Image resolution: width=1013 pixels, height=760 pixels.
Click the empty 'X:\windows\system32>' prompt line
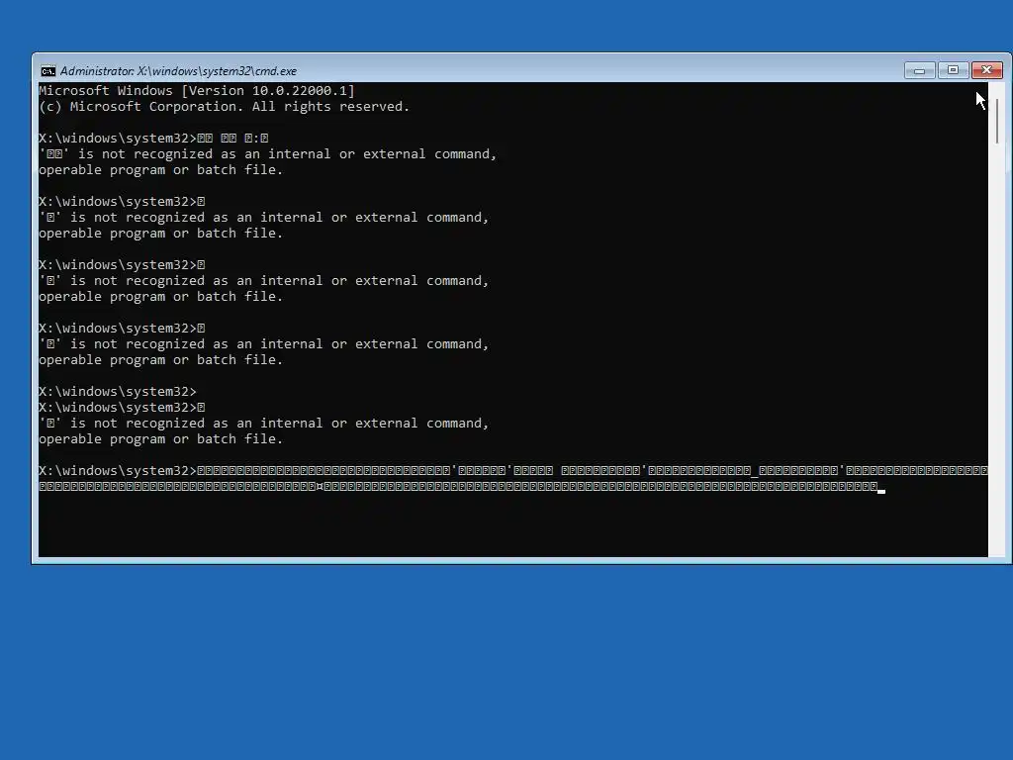pos(118,392)
